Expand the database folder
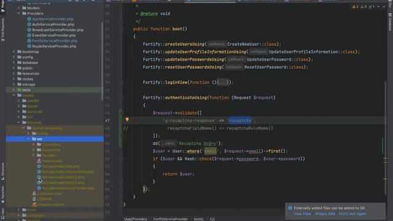The height and width of the screenshot is (221, 393). 14,63
